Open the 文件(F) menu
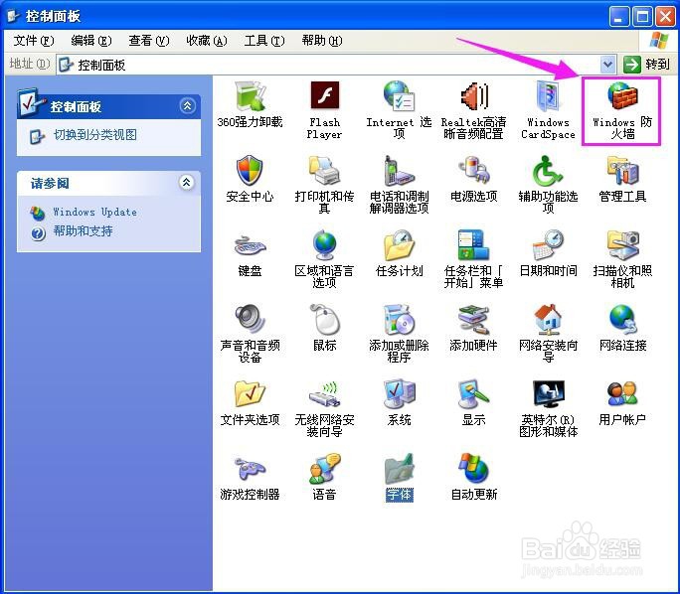Viewport: 680px width, 594px height. pyautogui.click(x=34, y=41)
